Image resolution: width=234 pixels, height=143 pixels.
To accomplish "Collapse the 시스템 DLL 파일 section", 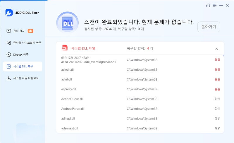I will [x=216, y=49].
